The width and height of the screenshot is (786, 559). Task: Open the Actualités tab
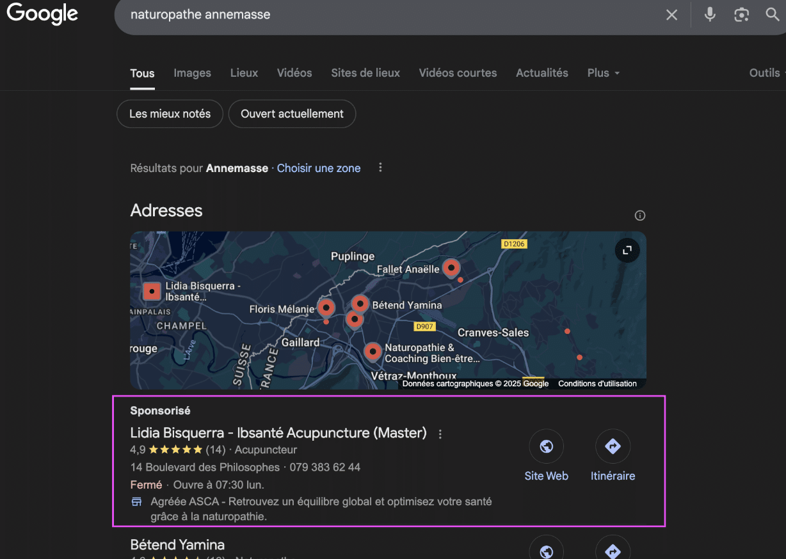tap(542, 73)
